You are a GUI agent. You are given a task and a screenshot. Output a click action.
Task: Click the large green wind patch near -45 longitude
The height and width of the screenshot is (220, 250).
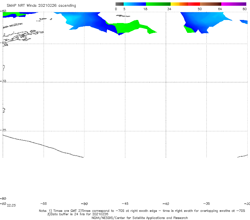(128, 27)
